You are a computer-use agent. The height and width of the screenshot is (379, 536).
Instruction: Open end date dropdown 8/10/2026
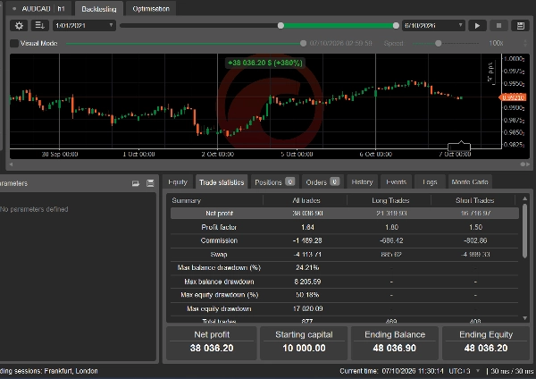pyautogui.click(x=433, y=26)
